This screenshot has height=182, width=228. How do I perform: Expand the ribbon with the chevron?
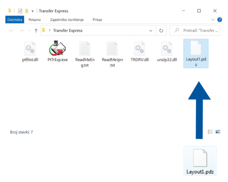pyautogui.click(x=213, y=19)
